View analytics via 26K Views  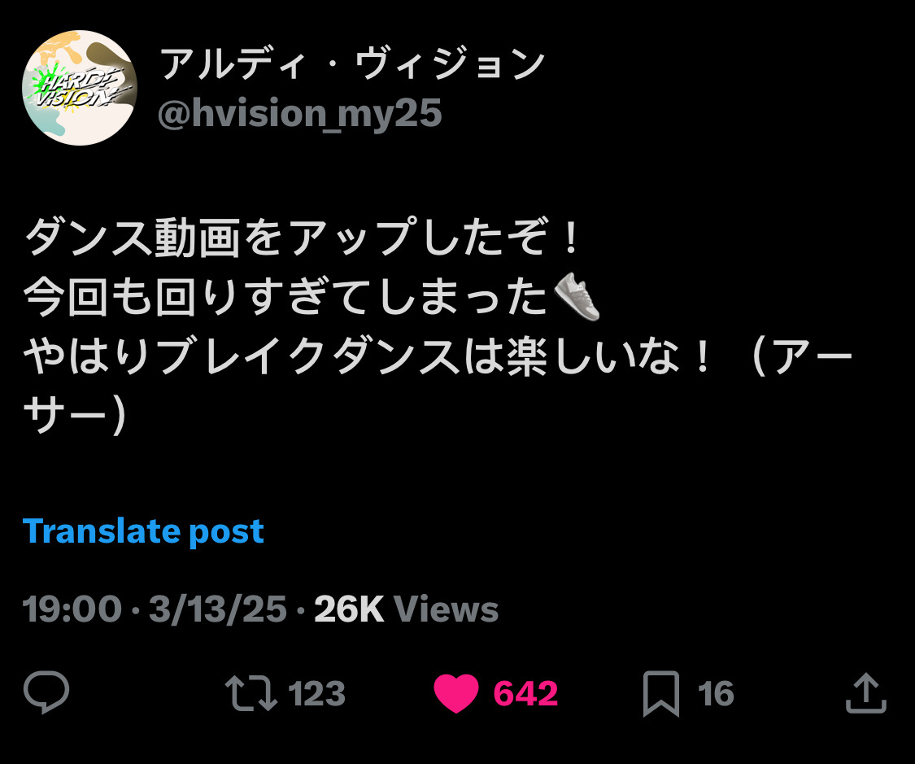click(406, 609)
